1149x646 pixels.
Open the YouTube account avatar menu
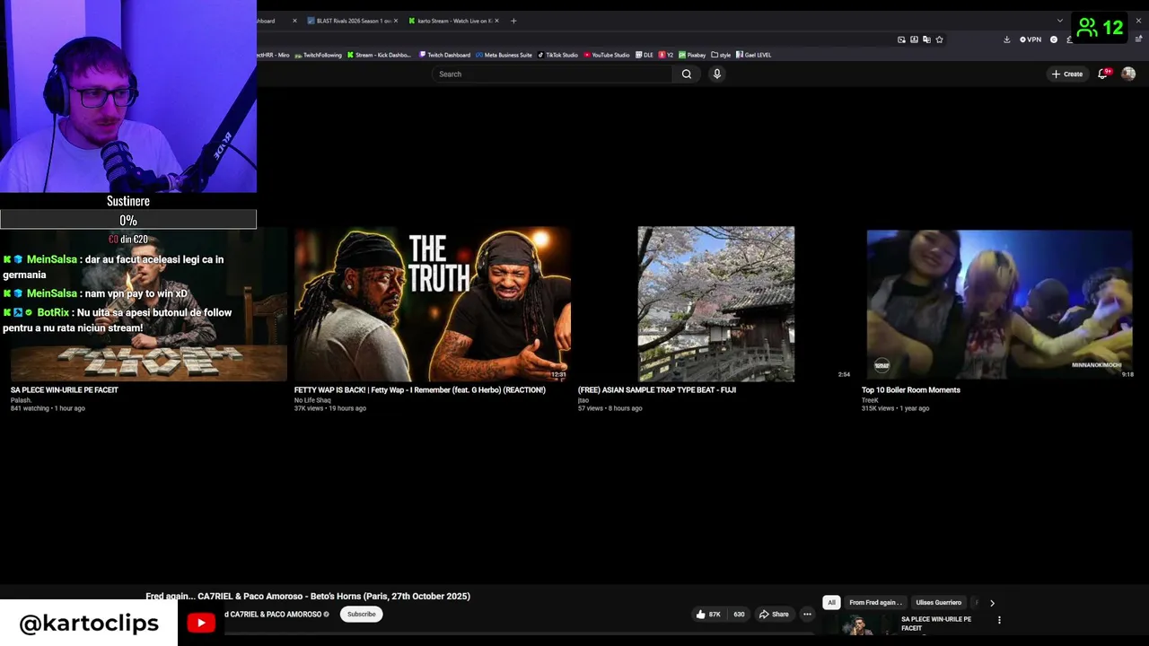pyautogui.click(x=1128, y=74)
